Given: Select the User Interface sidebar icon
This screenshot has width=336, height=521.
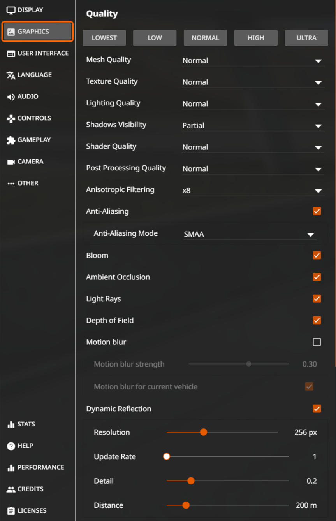Looking at the screenshot, I should click(11, 54).
